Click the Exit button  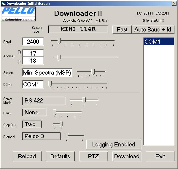click(x=160, y=156)
